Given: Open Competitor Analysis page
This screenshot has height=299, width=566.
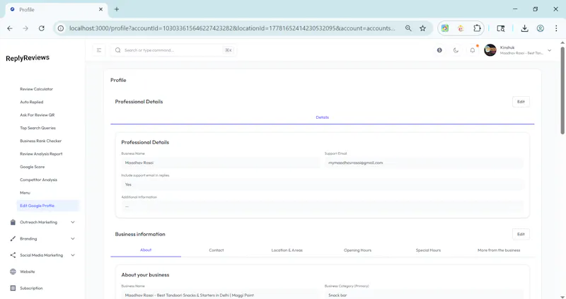Looking at the screenshot, I should (39, 180).
